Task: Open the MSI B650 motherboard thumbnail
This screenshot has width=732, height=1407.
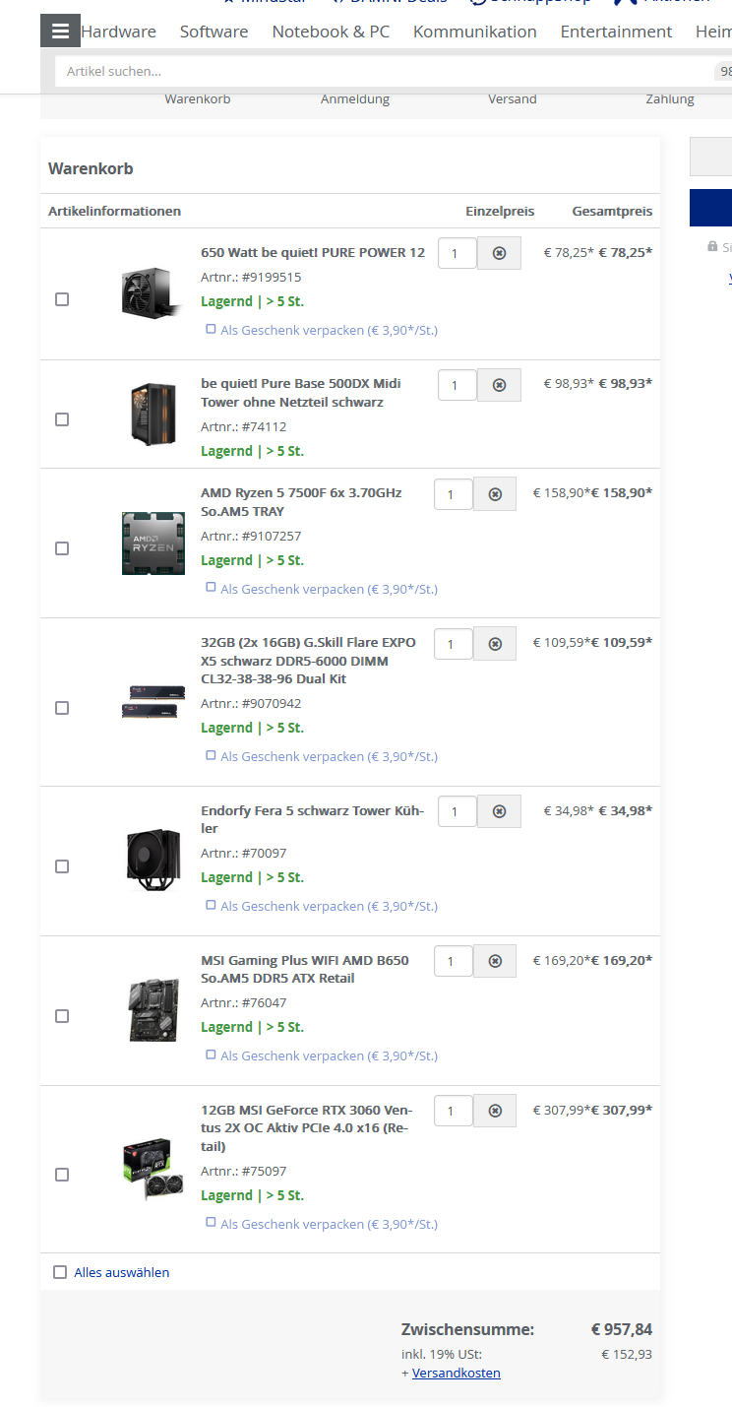Action: click(152, 1011)
